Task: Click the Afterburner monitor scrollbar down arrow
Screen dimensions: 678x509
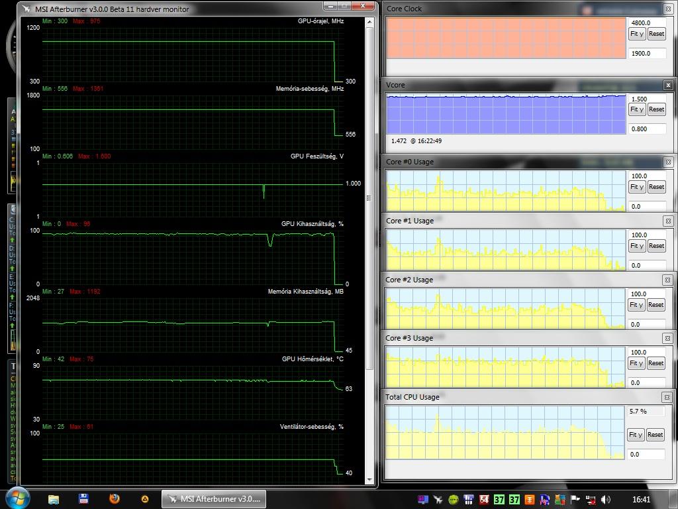Action: (x=369, y=480)
